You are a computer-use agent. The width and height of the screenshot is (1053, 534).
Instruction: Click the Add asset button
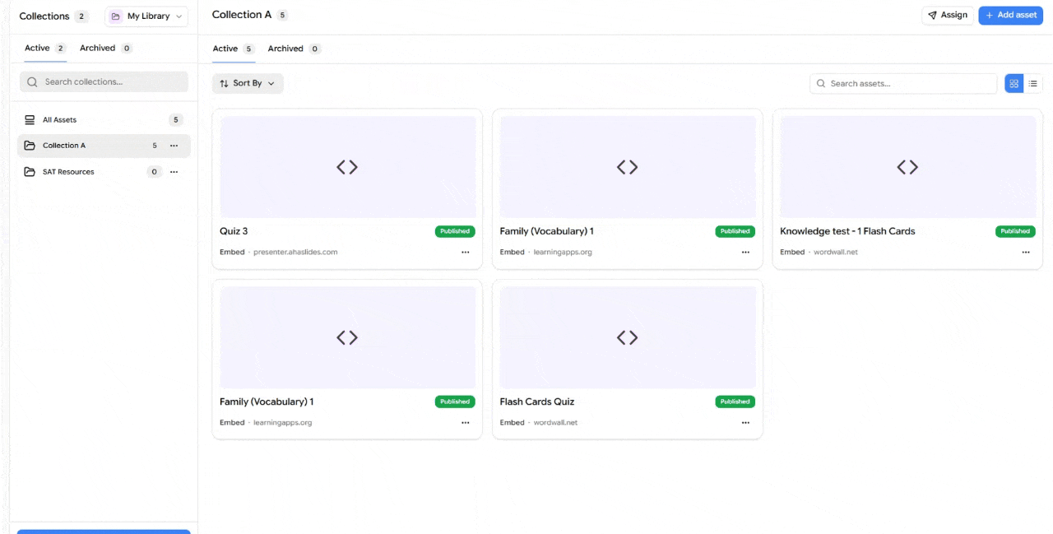coord(1011,16)
